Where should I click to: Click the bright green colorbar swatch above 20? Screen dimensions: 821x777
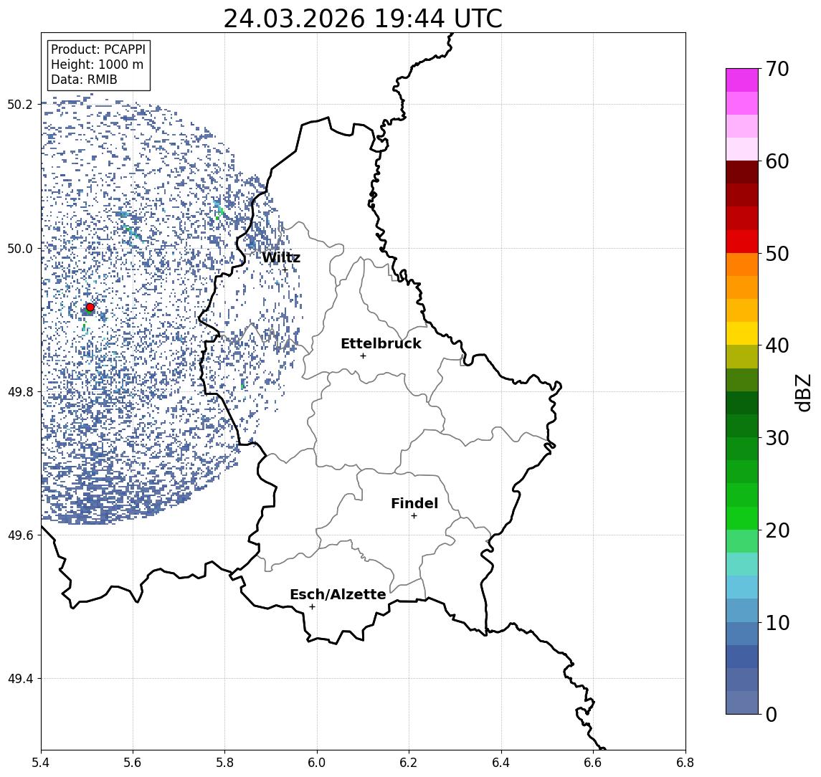pyautogui.click(x=742, y=518)
